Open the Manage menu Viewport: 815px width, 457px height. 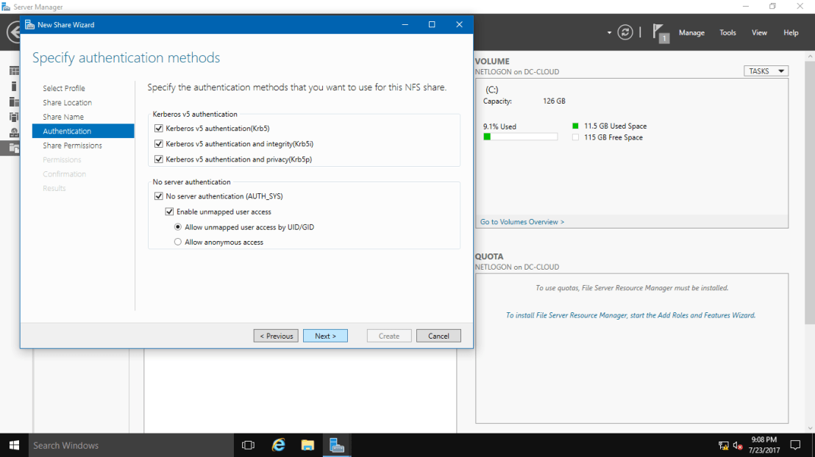[691, 32]
